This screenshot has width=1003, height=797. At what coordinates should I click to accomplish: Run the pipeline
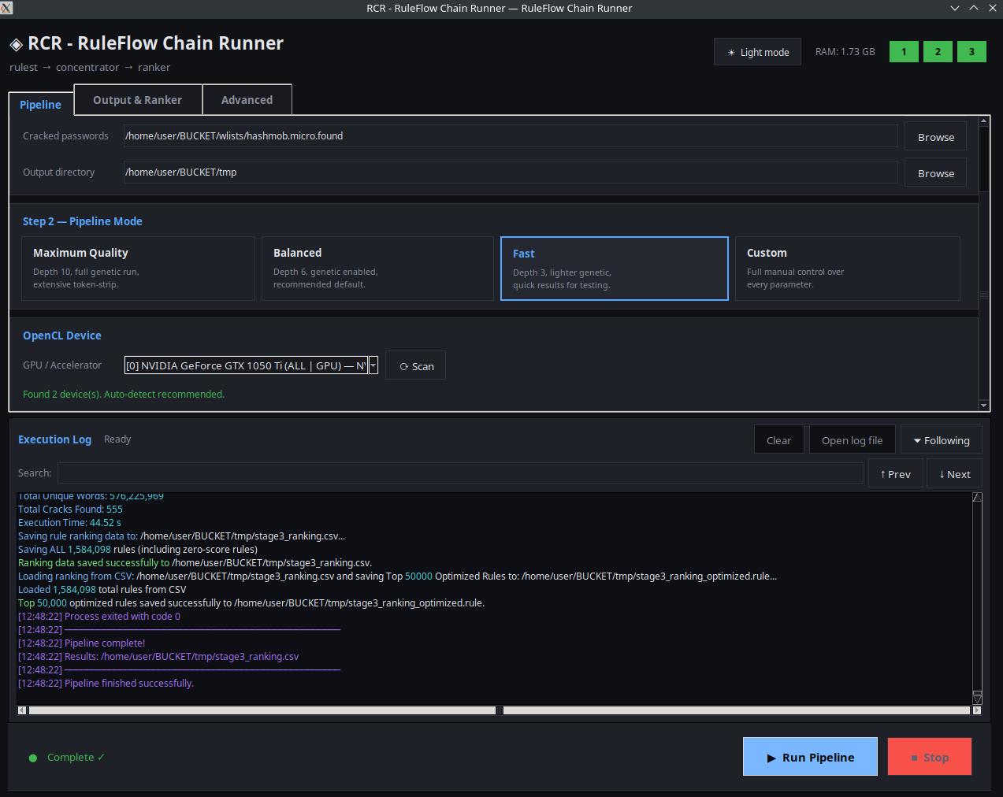[x=810, y=757]
